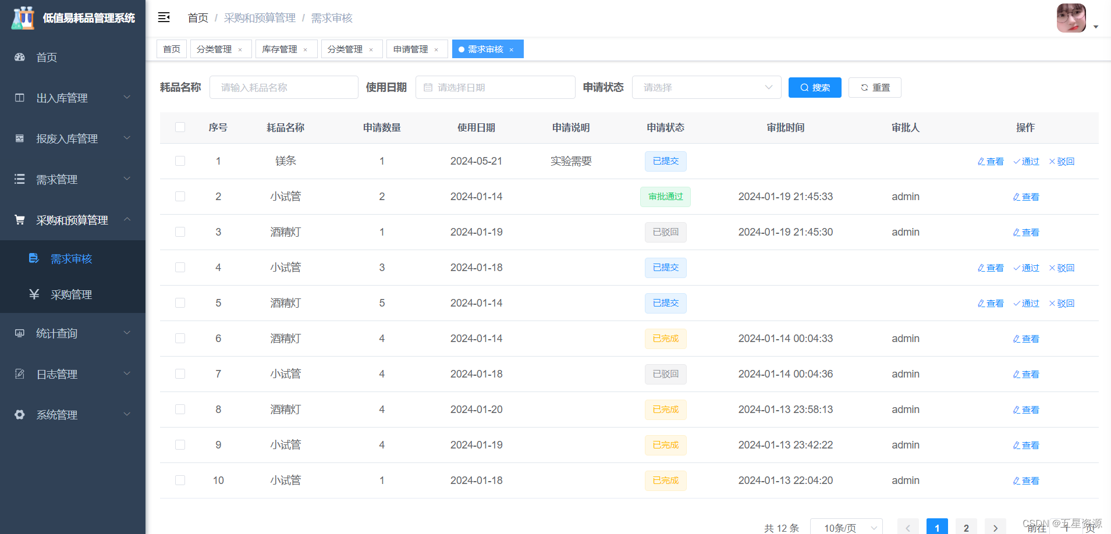
Task: Check the row 6 checkbox
Action: (180, 339)
